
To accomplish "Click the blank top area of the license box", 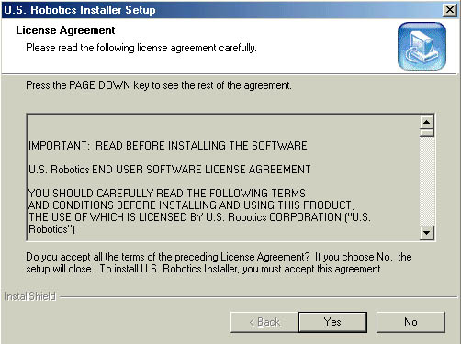I will pos(223,127).
